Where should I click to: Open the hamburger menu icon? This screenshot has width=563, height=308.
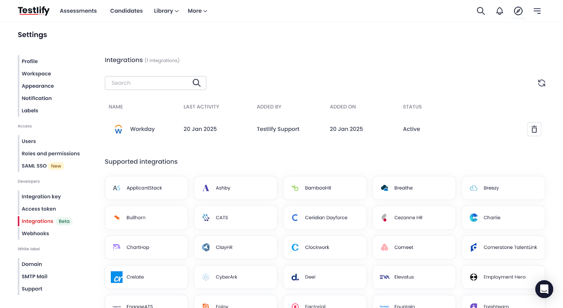click(537, 11)
